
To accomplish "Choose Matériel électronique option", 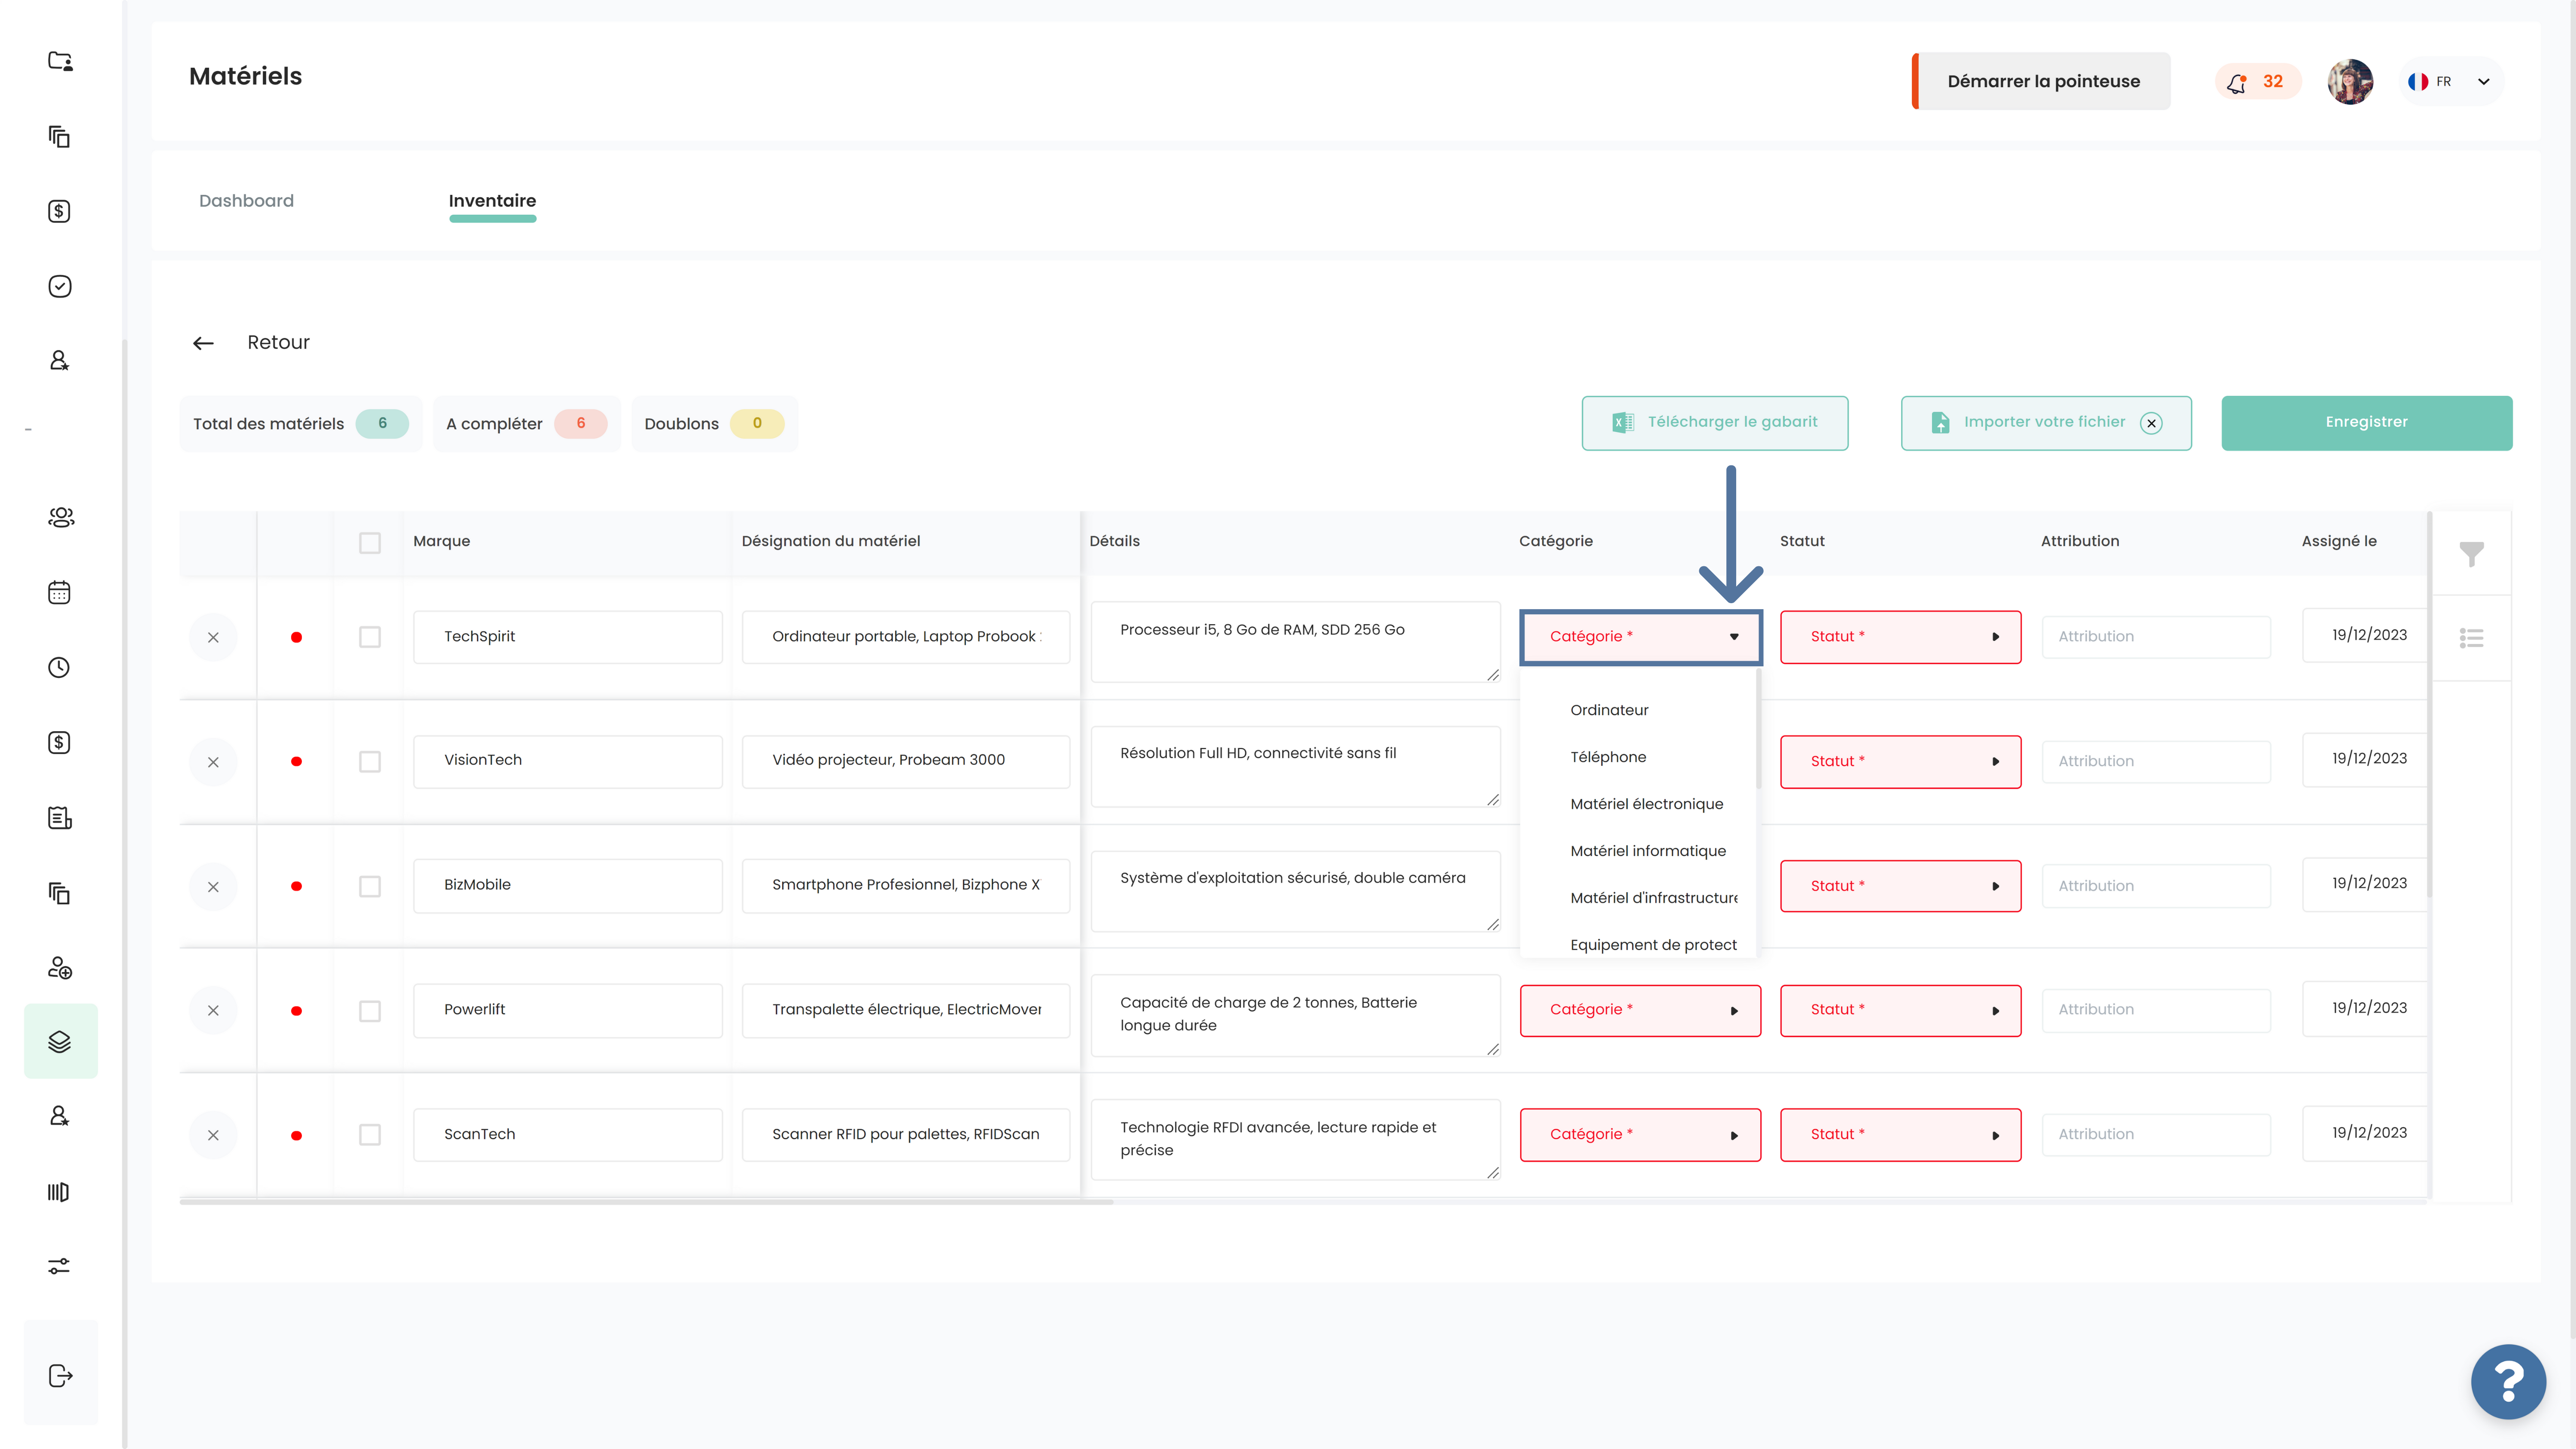I will click(x=1646, y=804).
